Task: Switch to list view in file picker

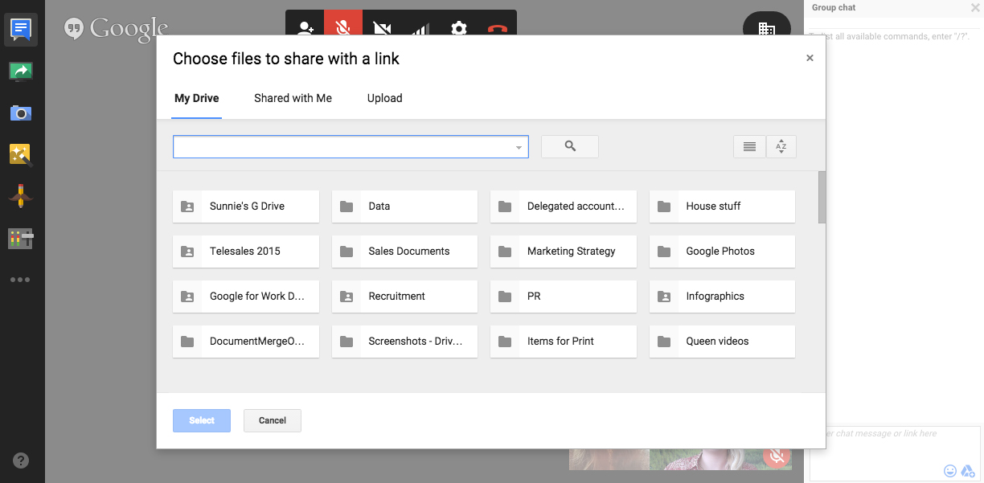Action: [749, 146]
